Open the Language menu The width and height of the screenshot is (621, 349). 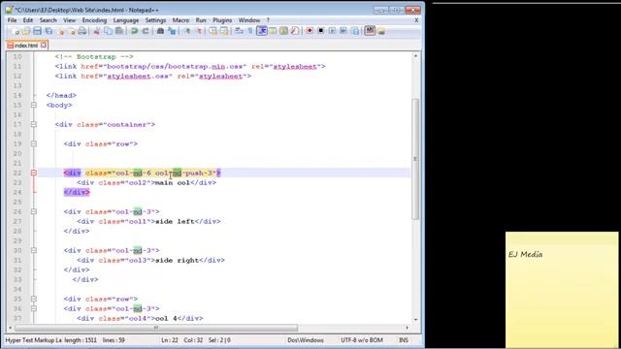pos(126,20)
